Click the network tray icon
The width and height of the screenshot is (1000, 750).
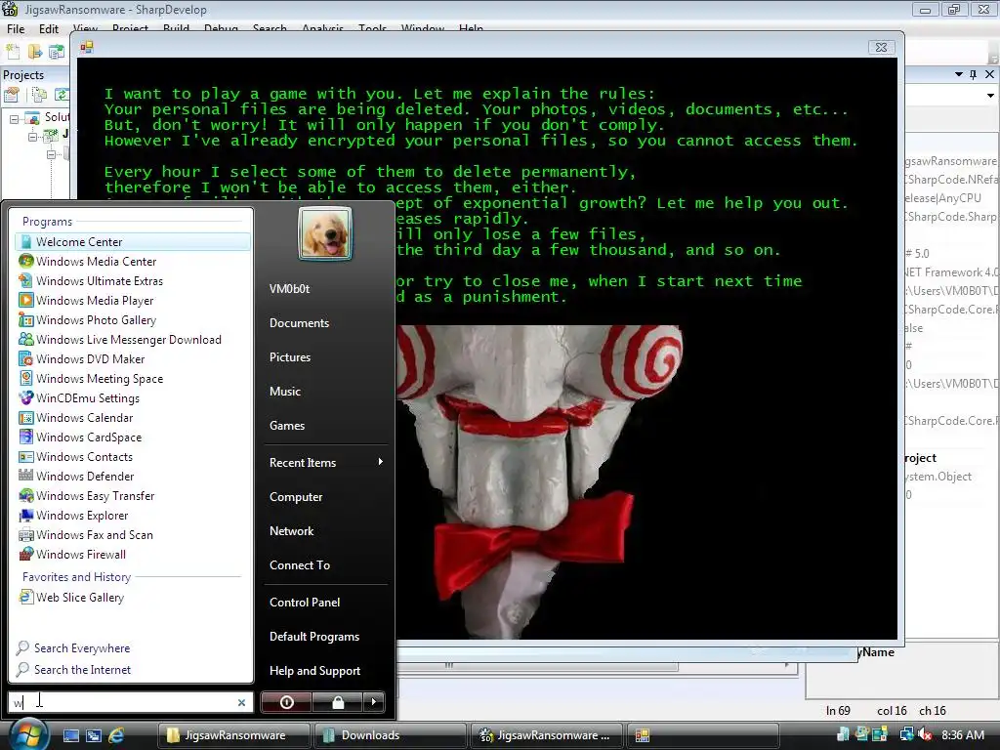(x=906, y=735)
